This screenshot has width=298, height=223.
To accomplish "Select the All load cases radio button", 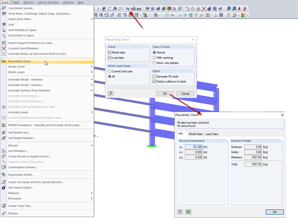I will (109, 76).
